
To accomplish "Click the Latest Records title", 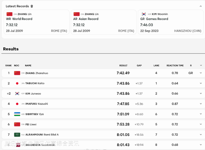I will 17,6.
